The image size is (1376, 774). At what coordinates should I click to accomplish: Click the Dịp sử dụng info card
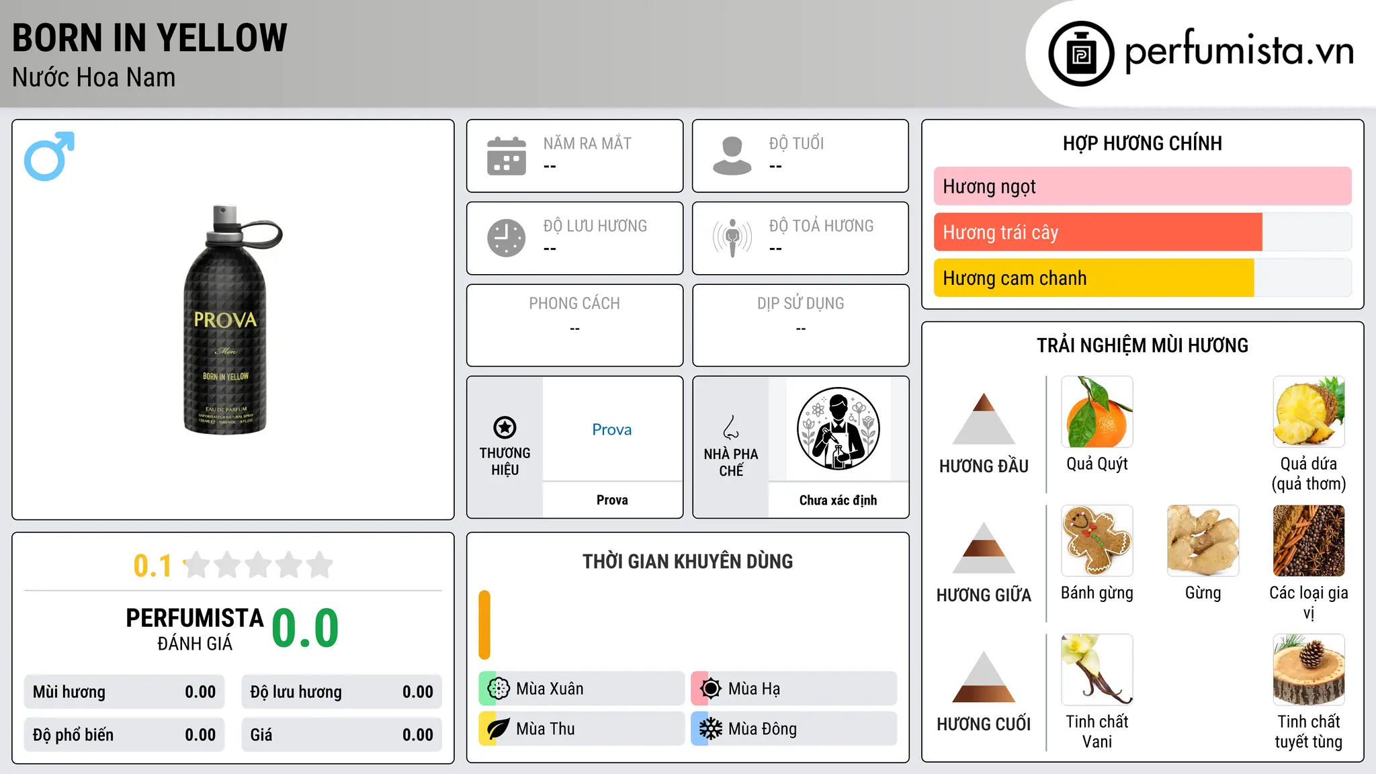pyautogui.click(x=801, y=325)
